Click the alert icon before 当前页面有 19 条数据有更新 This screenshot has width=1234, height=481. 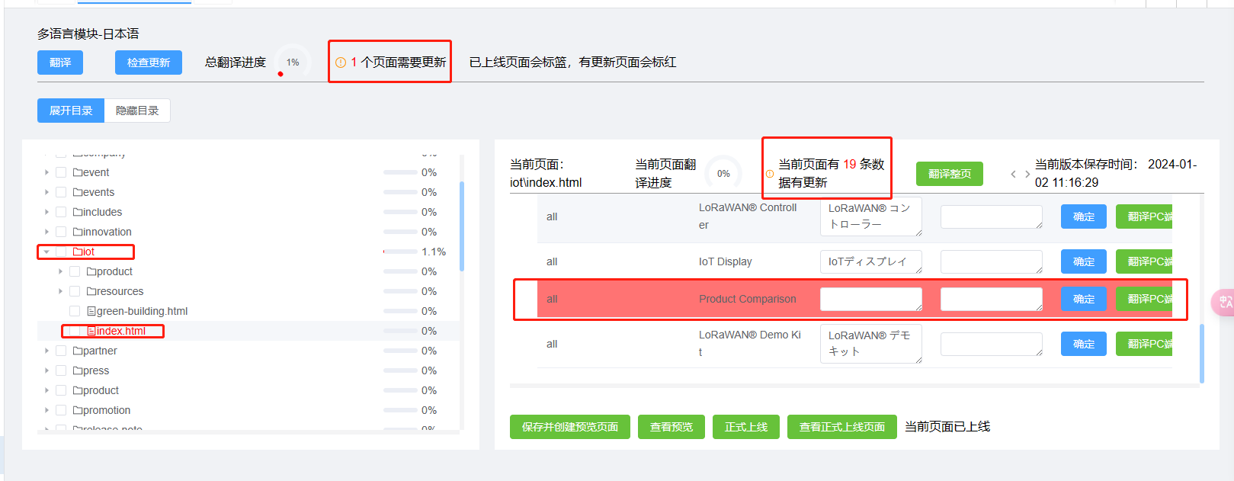770,174
